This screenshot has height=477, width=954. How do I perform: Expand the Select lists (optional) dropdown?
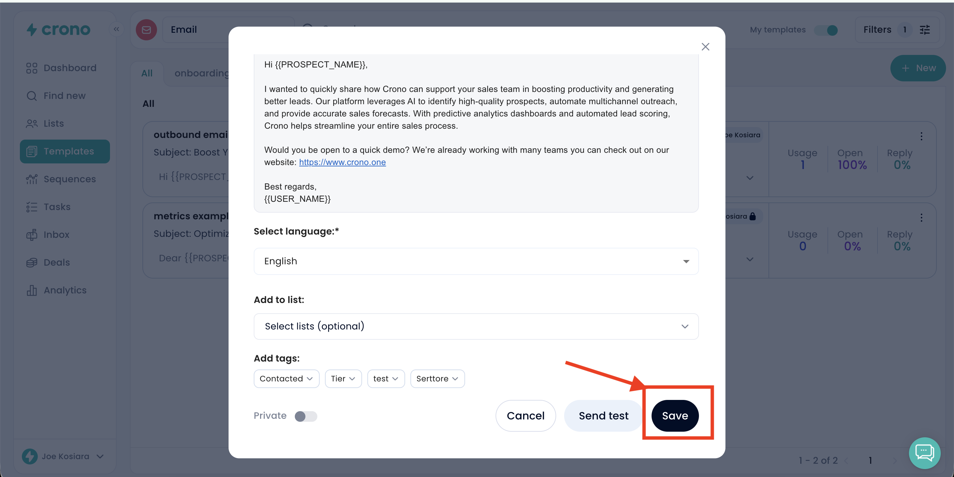[476, 326]
